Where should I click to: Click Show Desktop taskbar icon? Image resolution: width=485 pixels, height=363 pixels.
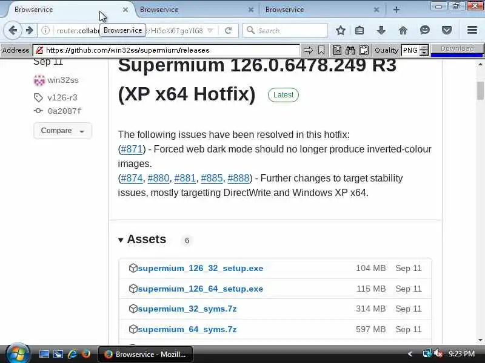pyautogui.click(x=44, y=354)
